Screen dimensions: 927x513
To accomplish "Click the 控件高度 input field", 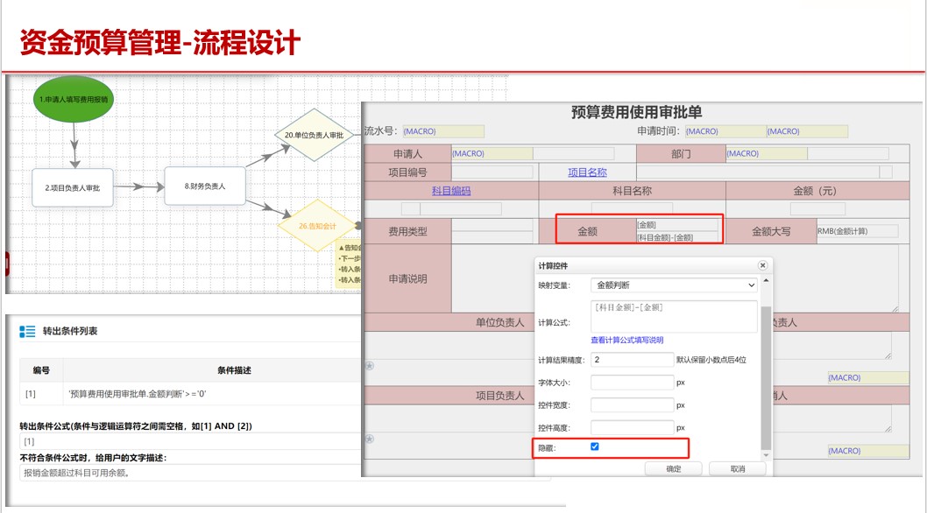I will pos(632,427).
